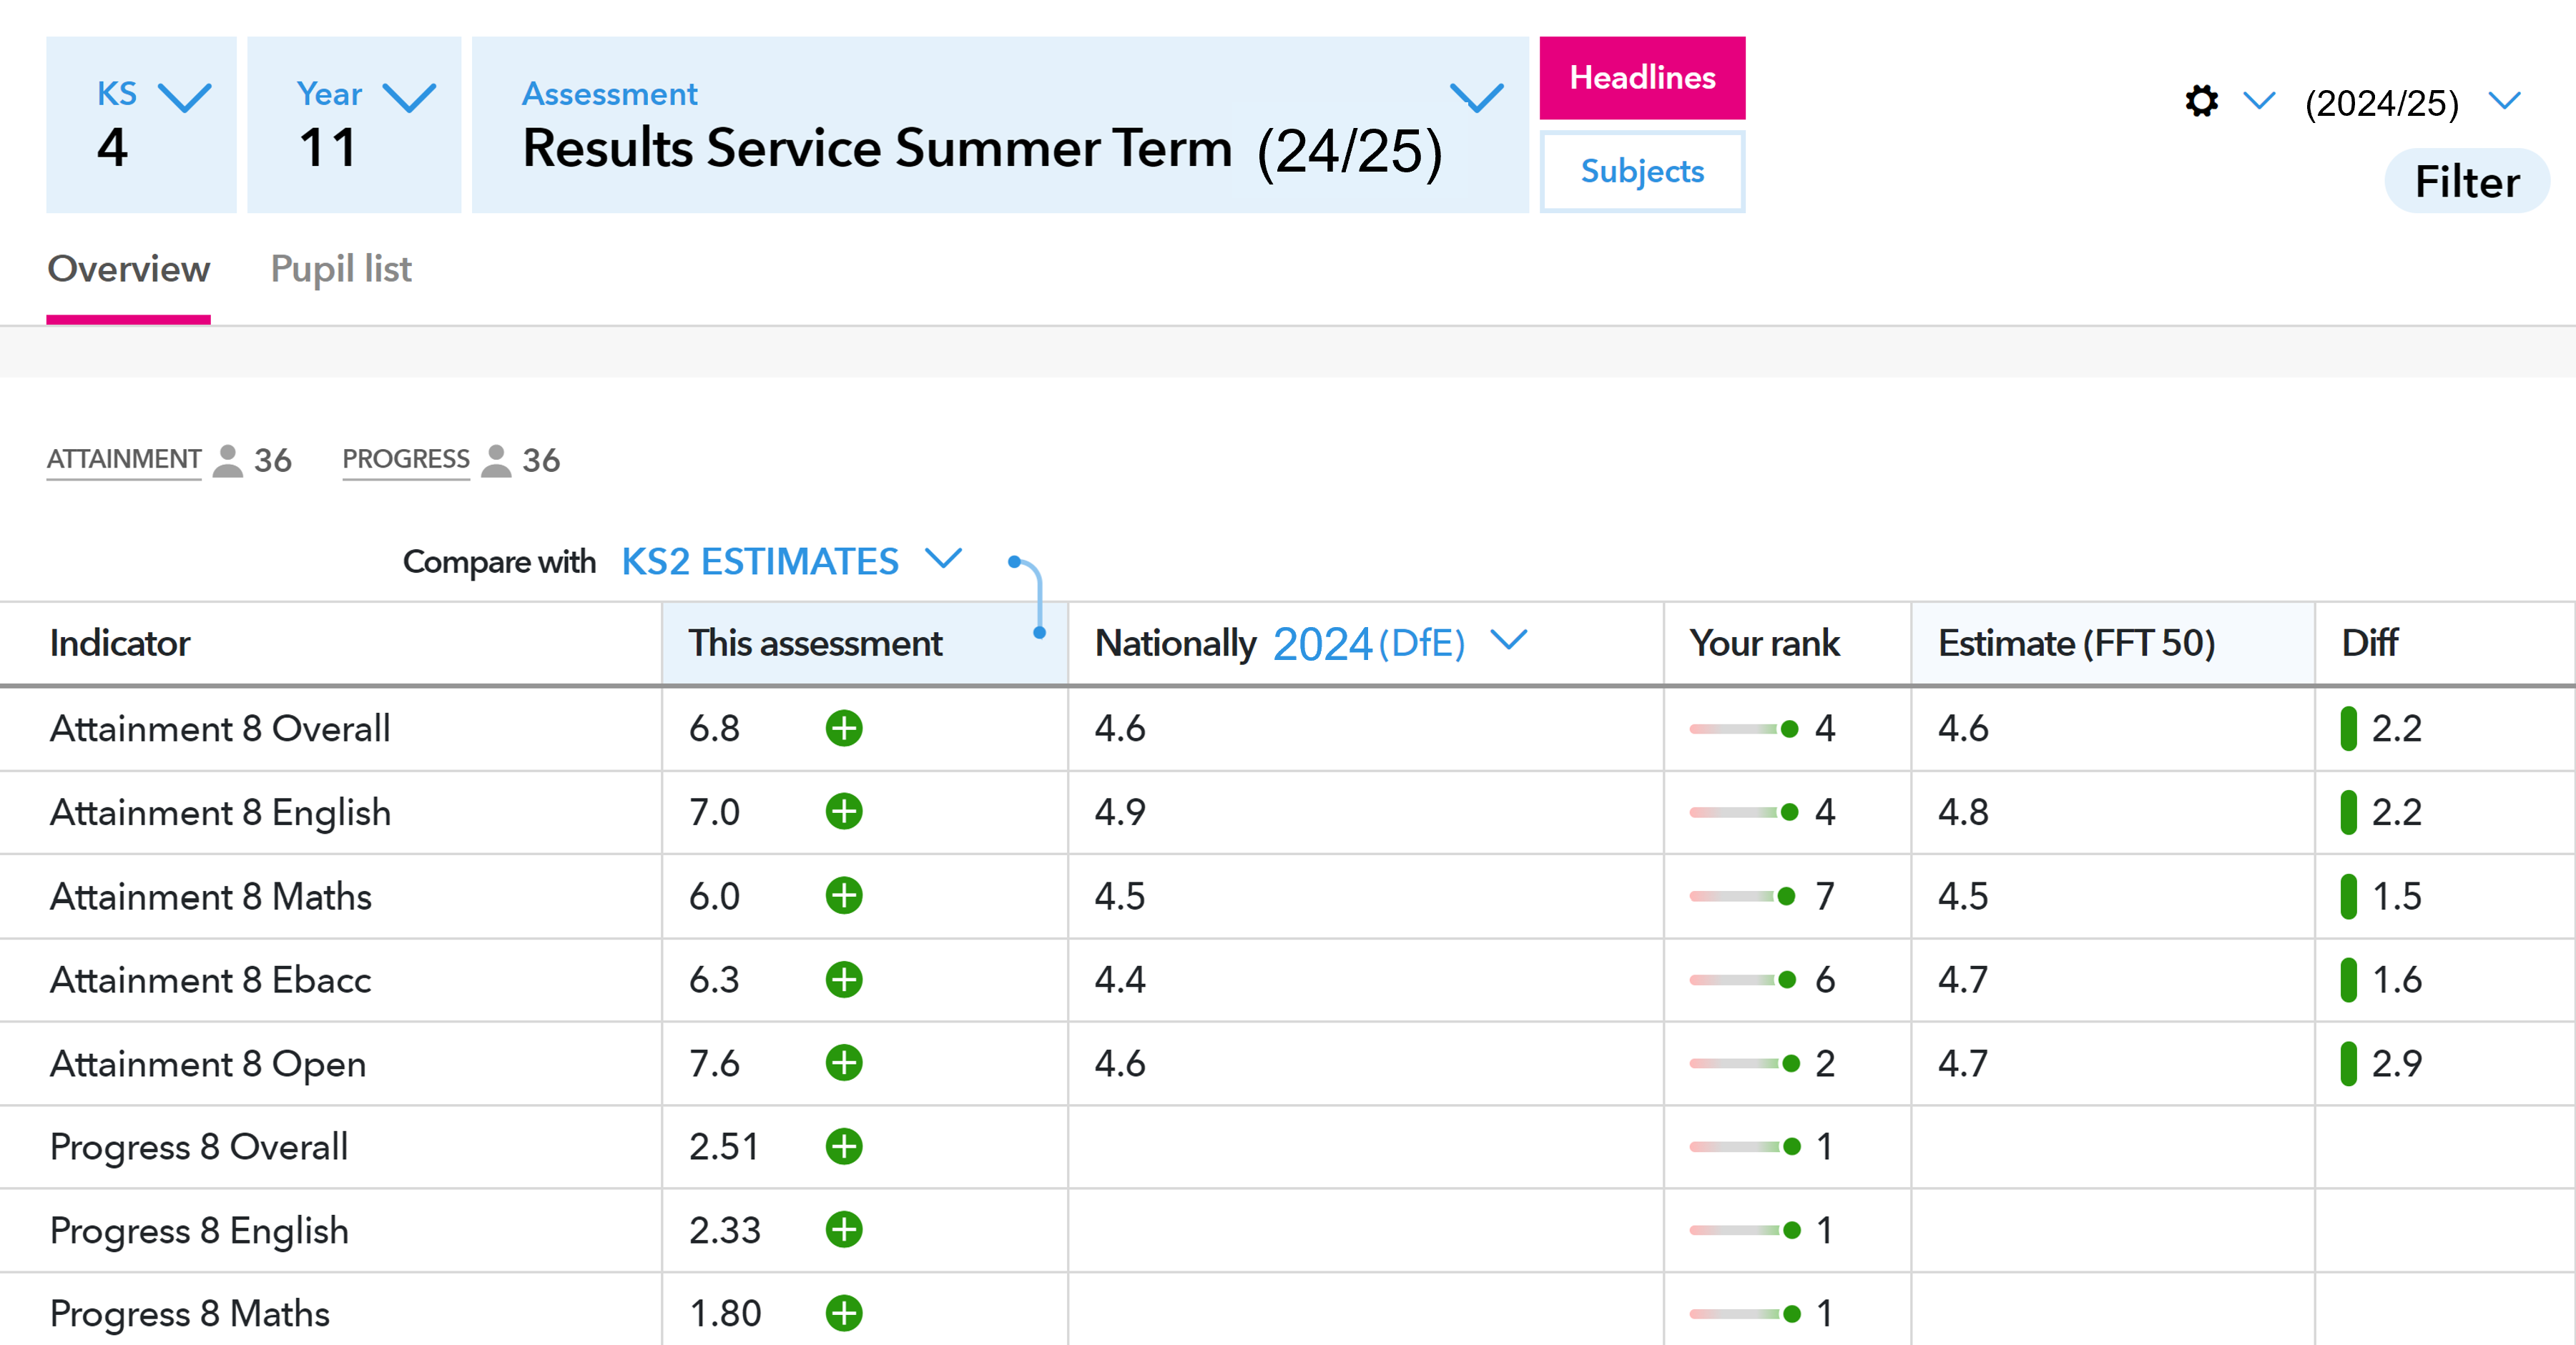Image resolution: width=2576 pixels, height=1345 pixels.
Task: Click green plus icon for Attainment 8 English
Action: pyautogui.click(x=844, y=811)
